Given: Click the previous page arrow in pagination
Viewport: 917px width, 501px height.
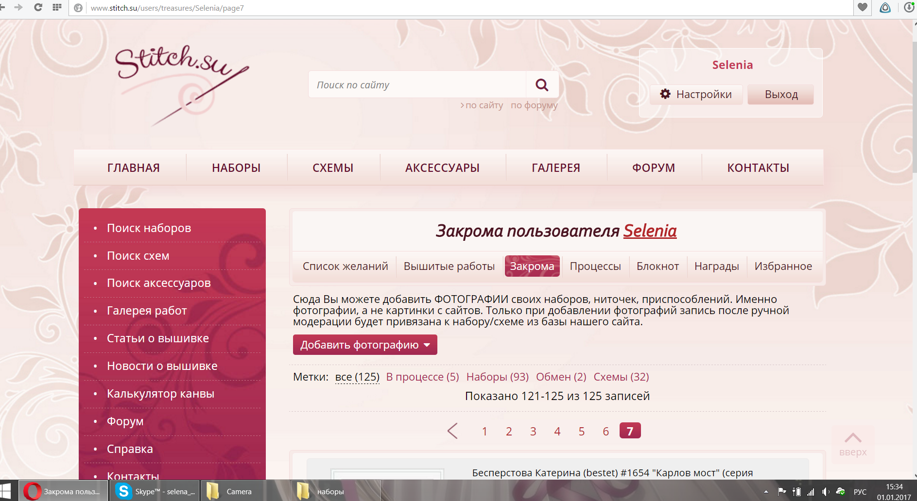Looking at the screenshot, I should coord(452,431).
